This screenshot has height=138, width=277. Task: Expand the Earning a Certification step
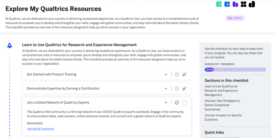tap(166, 88)
